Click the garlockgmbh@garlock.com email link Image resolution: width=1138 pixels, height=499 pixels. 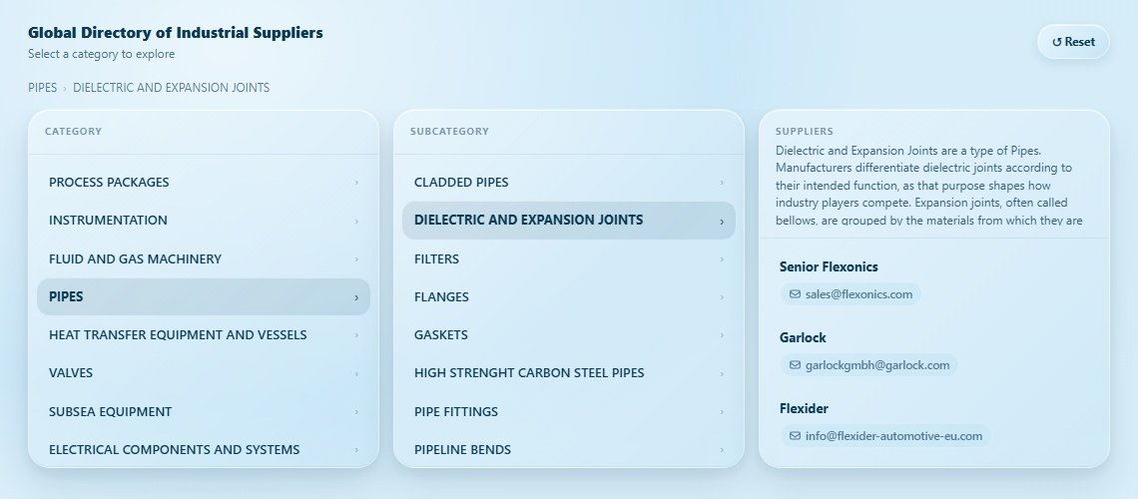click(876, 365)
